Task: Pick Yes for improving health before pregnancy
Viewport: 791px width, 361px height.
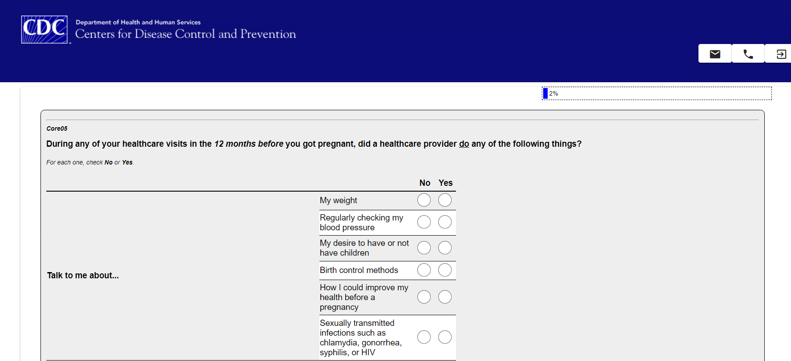Action: click(x=445, y=297)
